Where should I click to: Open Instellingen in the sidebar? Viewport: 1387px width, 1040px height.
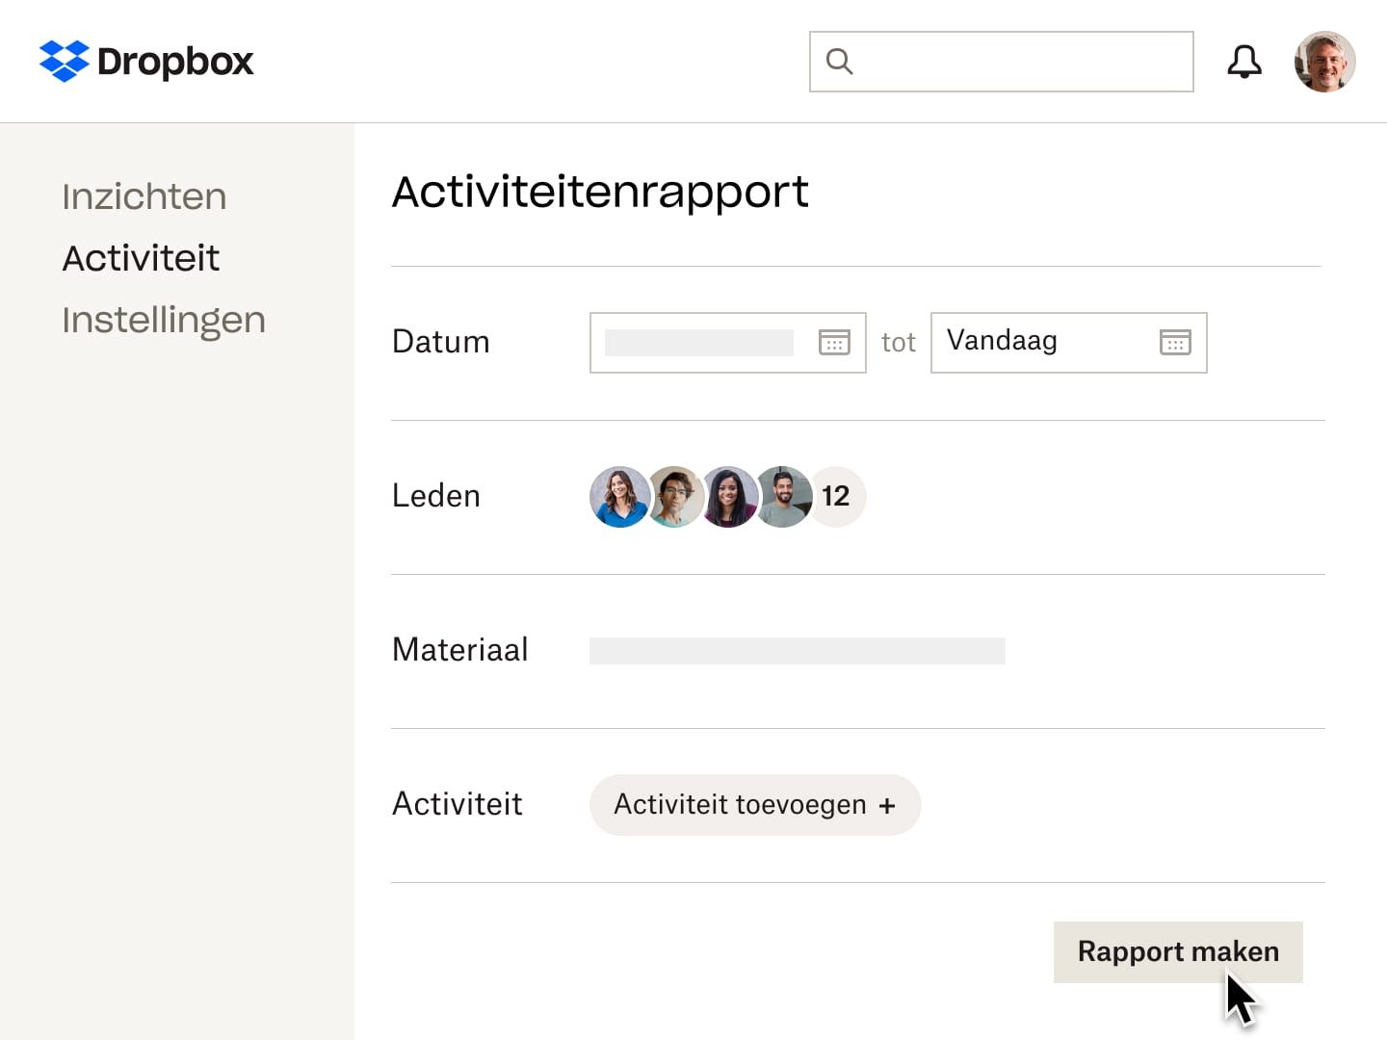[x=164, y=321]
